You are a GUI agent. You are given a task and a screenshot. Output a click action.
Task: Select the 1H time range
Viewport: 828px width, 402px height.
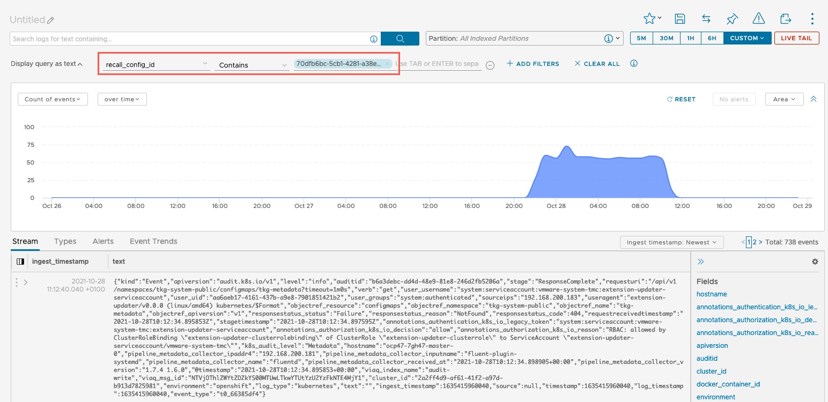(691, 38)
